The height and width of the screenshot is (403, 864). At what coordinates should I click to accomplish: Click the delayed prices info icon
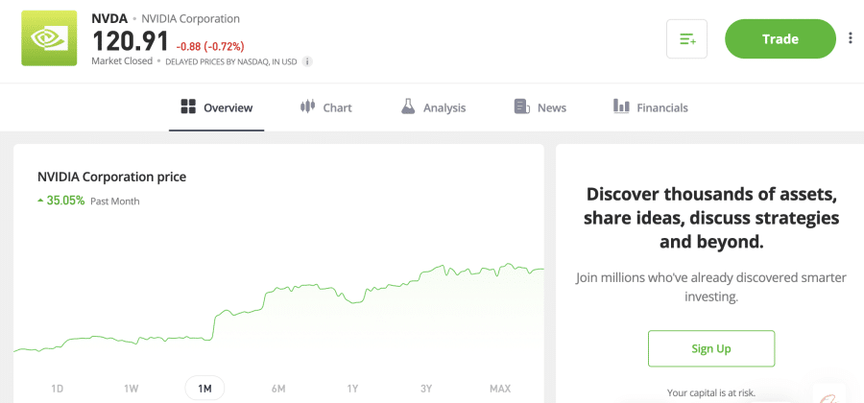pos(307,61)
